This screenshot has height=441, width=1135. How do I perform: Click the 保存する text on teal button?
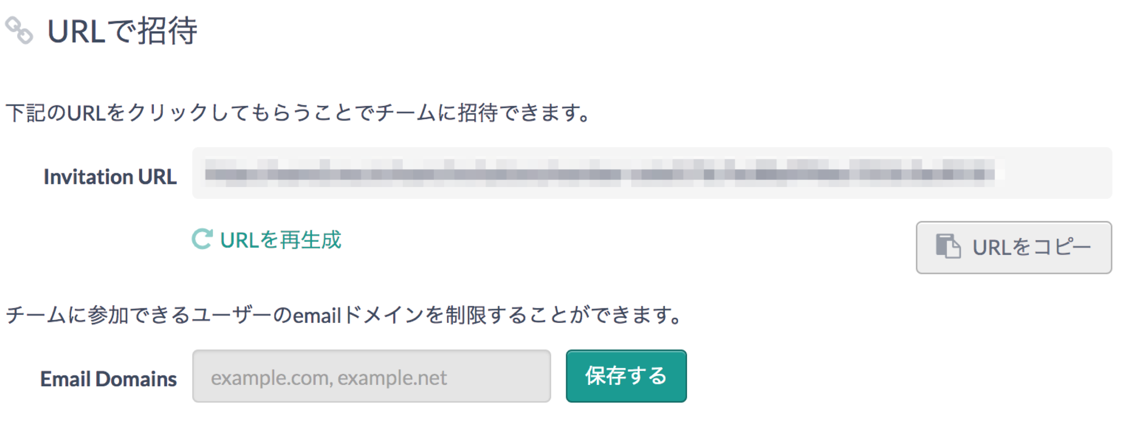click(626, 376)
